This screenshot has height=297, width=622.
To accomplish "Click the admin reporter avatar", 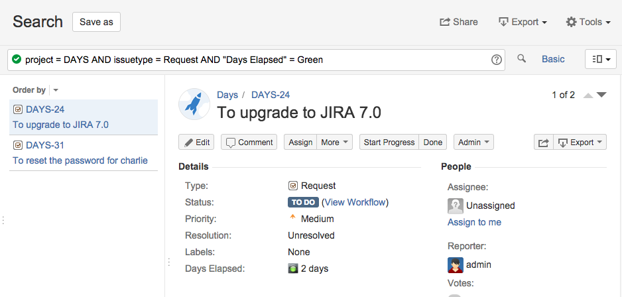I will [x=455, y=265].
